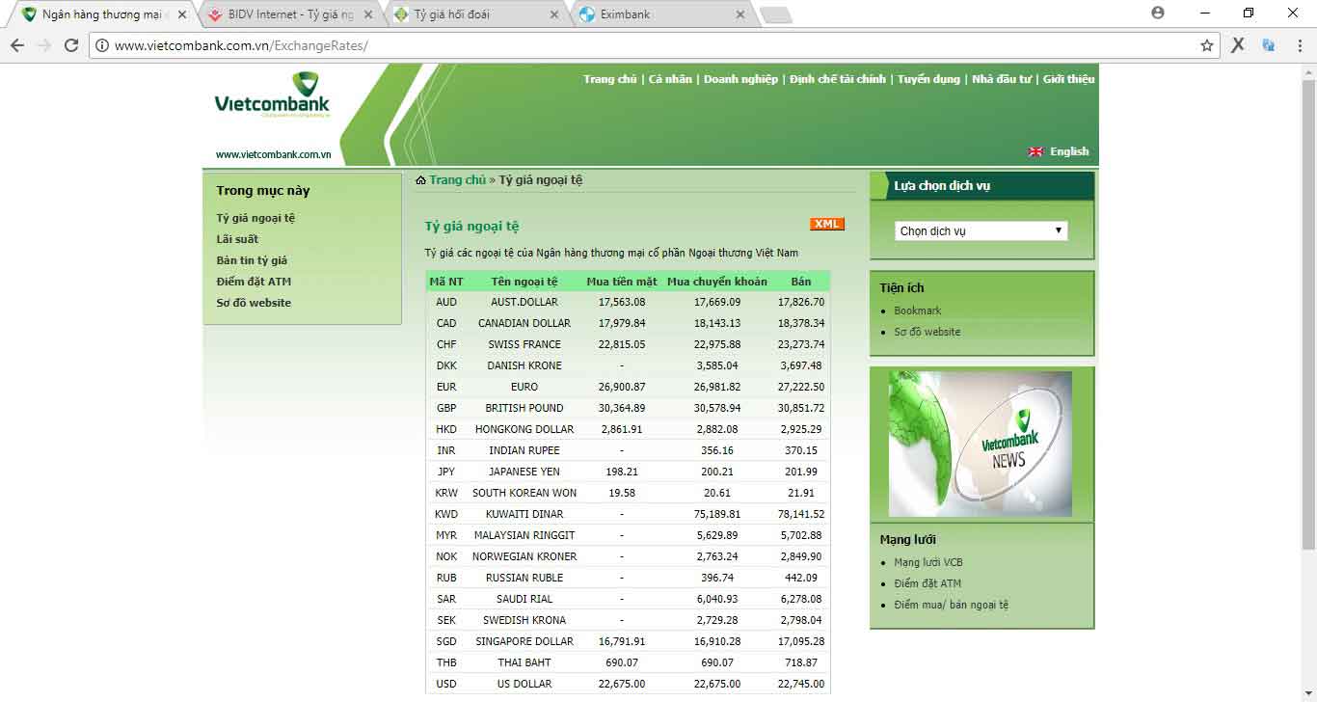Bookmark page with the star icon
This screenshot has height=702, width=1317.
(1206, 45)
